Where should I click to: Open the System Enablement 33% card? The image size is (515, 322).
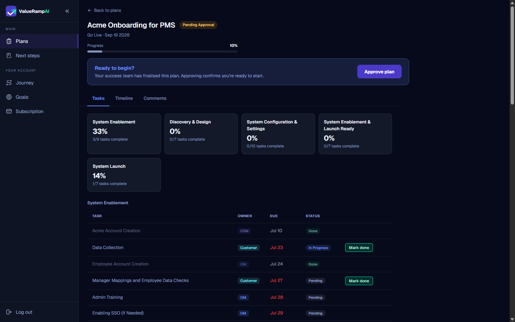(124, 134)
